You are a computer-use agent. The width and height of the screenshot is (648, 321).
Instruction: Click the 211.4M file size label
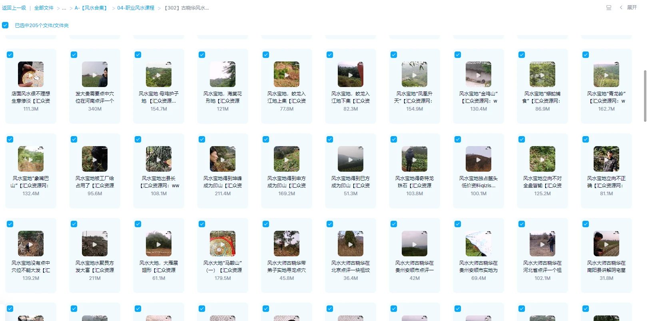click(x=223, y=194)
